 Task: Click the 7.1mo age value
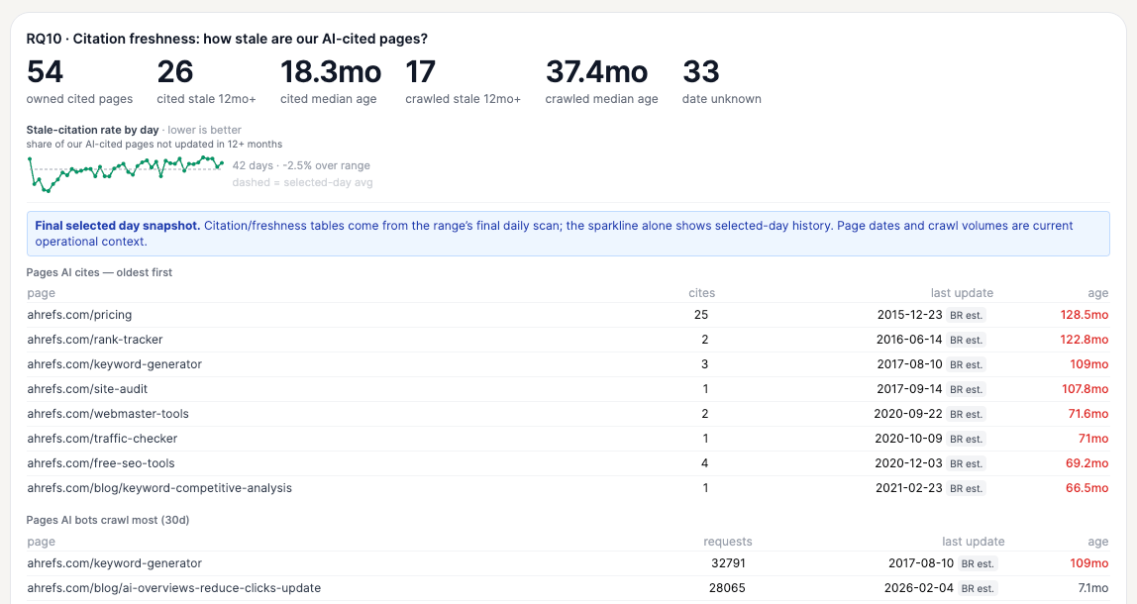tap(1092, 588)
